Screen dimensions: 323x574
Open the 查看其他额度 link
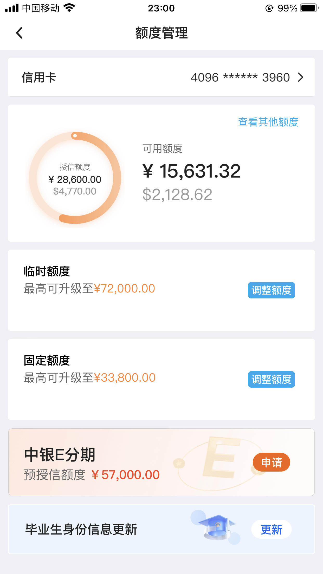pyautogui.click(x=268, y=122)
